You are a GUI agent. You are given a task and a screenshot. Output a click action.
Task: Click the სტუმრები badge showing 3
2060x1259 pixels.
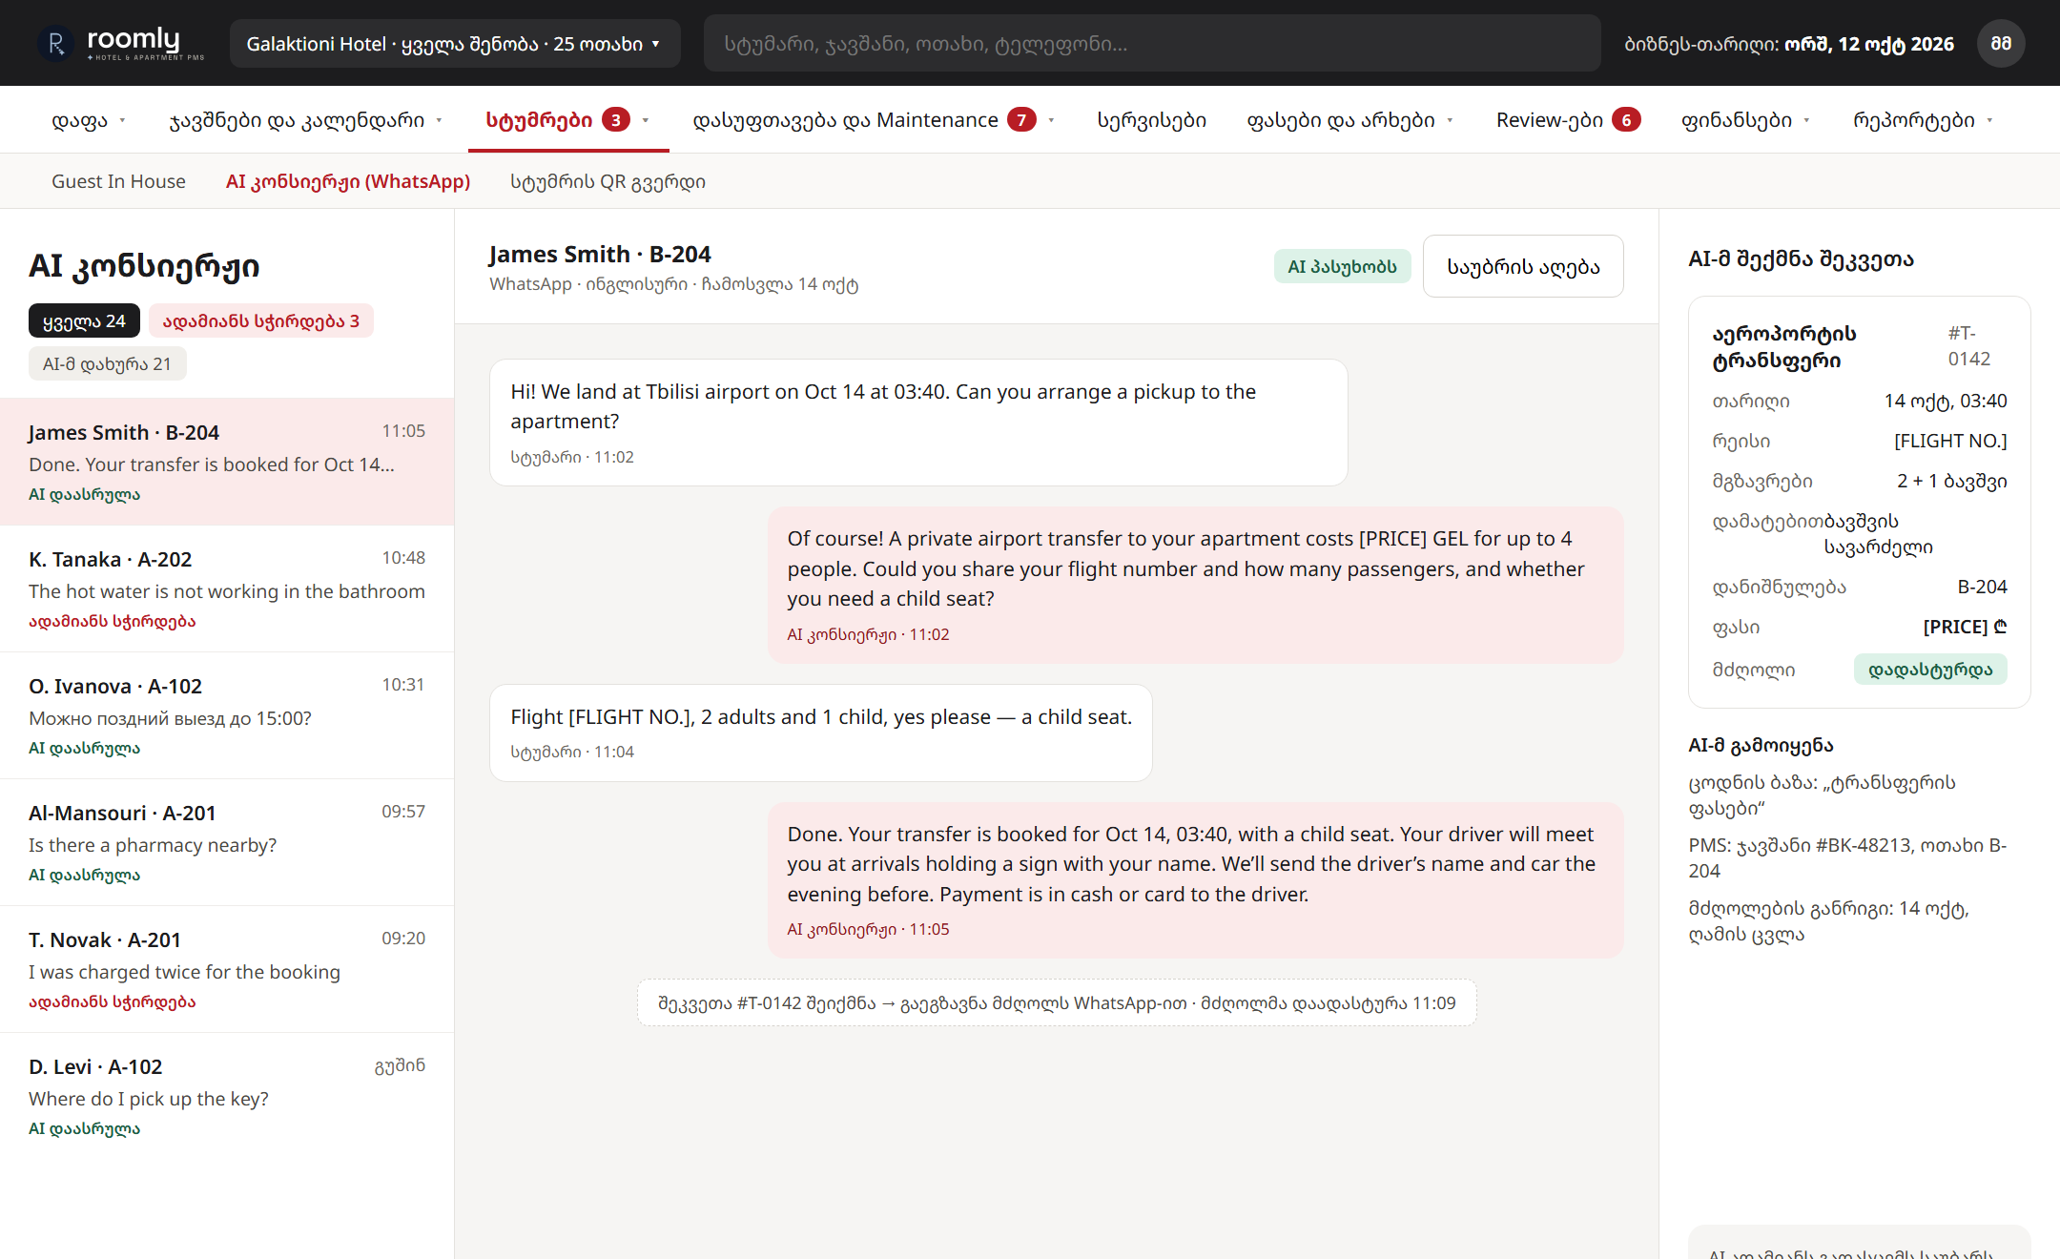[x=616, y=120]
